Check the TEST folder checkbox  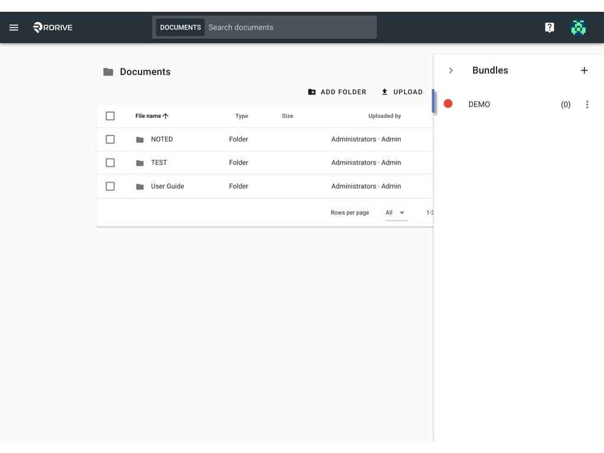point(110,163)
